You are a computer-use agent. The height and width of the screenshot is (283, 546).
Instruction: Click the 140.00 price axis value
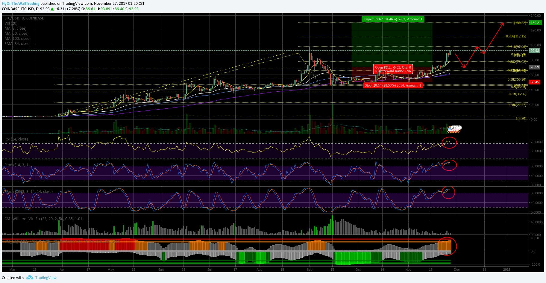point(536,16)
